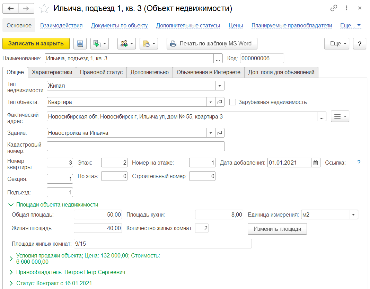Click Жилая площадь value 40,00
Image resolution: width=370 pixels, height=289 pixels.
pos(98,228)
